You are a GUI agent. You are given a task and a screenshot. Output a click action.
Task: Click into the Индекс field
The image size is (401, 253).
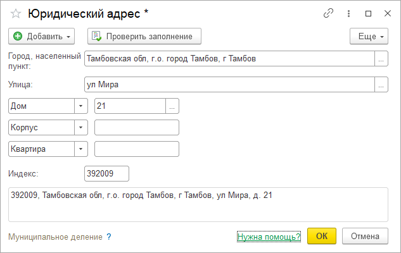pyautogui.click(x=106, y=173)
